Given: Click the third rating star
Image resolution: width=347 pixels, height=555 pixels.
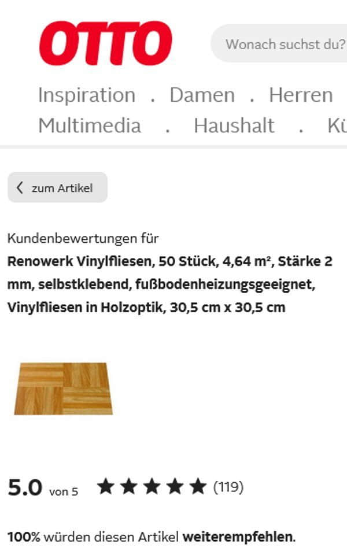Looking at the screenshot, I should (152, 486).
